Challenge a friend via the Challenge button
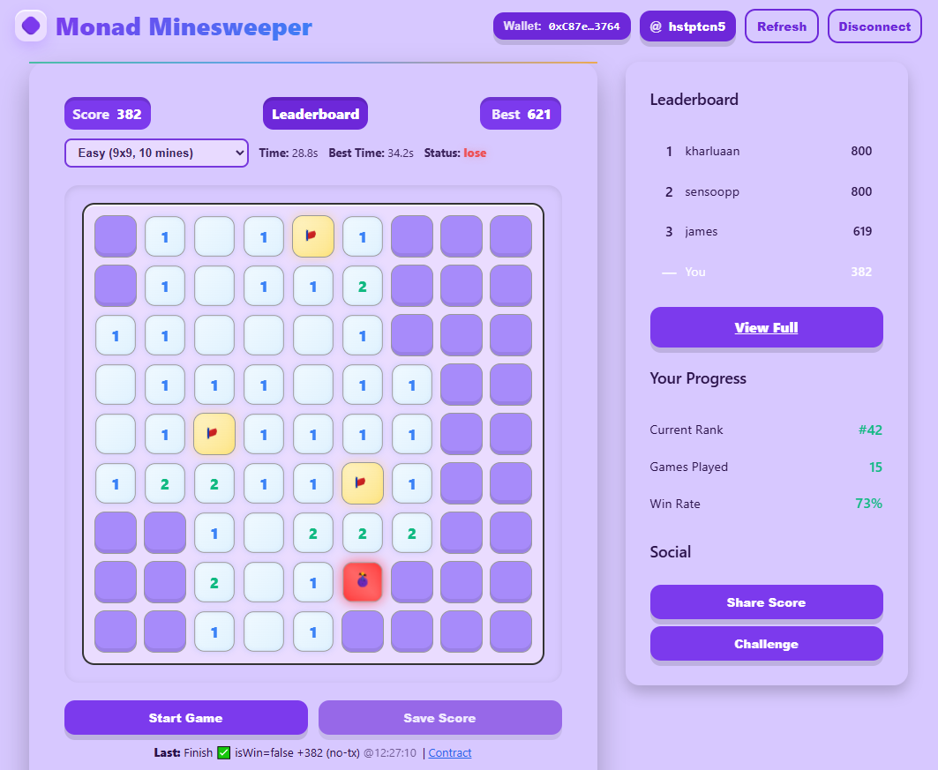Image resolution: width=938 pixels, height=770 pixels. click(766, 644)
